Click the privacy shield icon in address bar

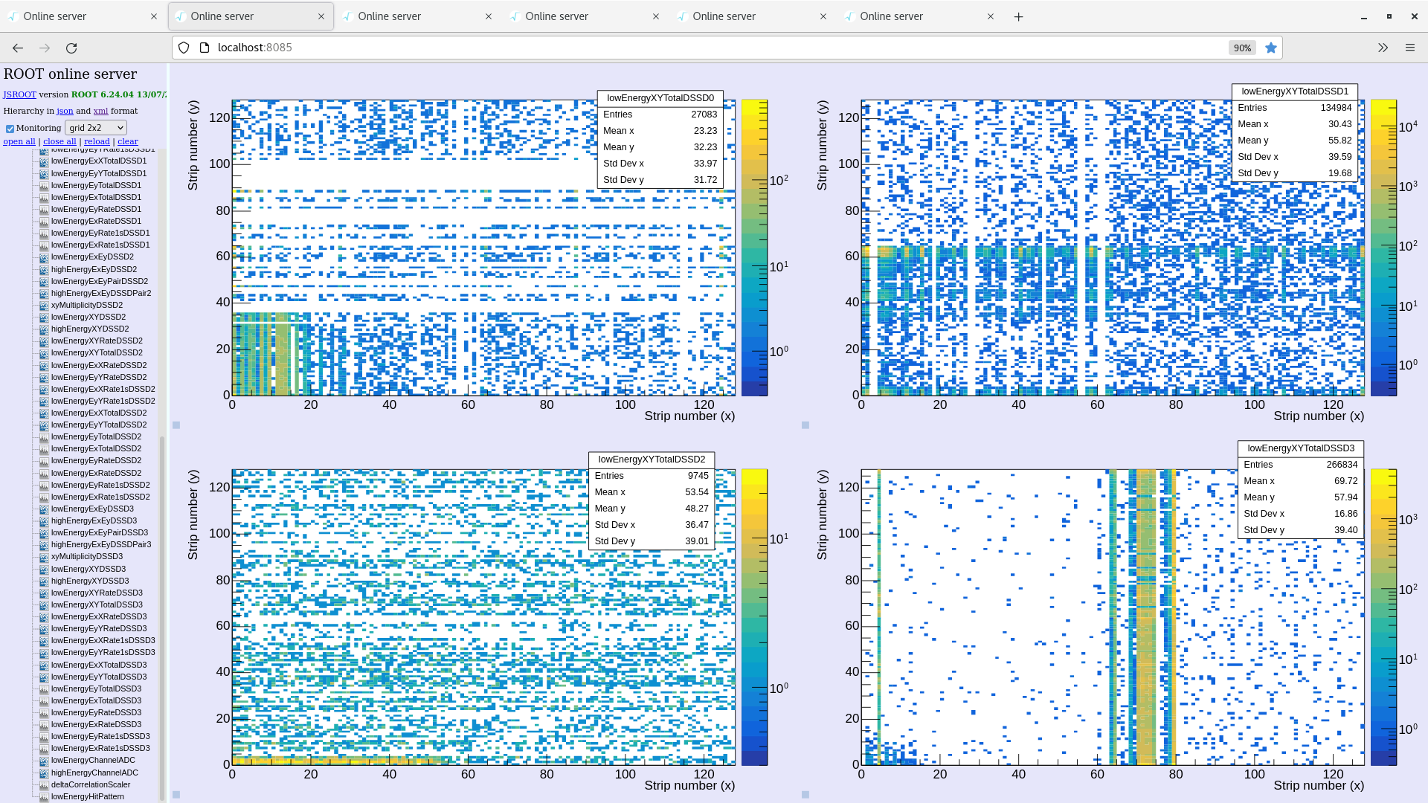(183, 48)
